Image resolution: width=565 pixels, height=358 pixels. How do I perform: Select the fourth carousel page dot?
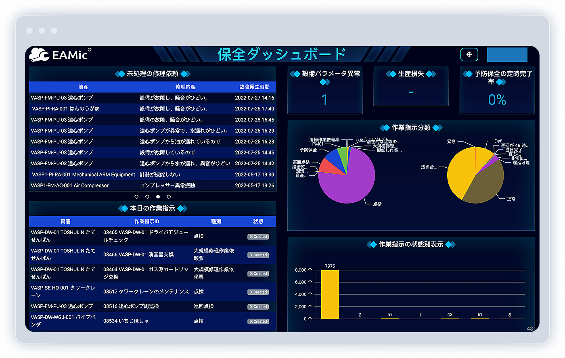(169, 197)
